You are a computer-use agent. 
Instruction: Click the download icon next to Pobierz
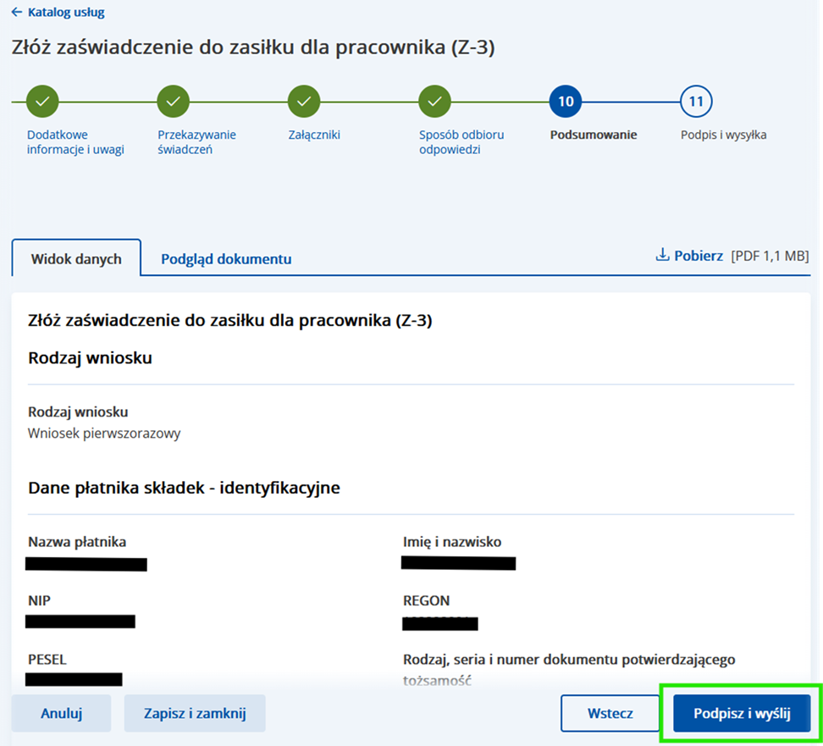pos(663,255)
